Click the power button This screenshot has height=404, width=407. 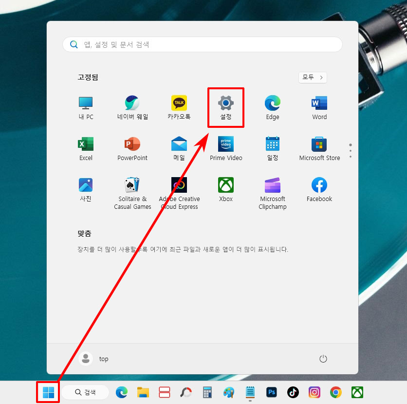(323, 359)
